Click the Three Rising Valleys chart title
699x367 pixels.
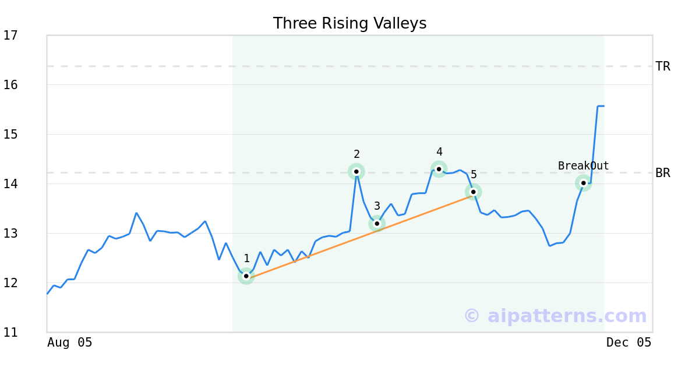point(349,23)
